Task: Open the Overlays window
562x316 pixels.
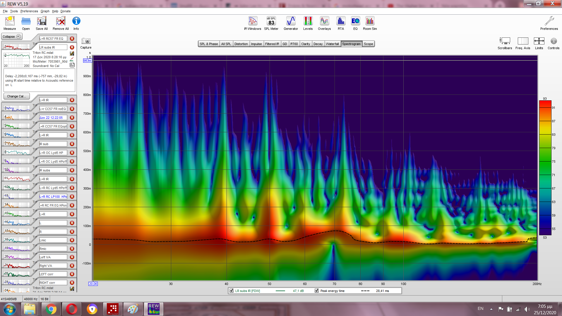Action: (x=324, y=21)
